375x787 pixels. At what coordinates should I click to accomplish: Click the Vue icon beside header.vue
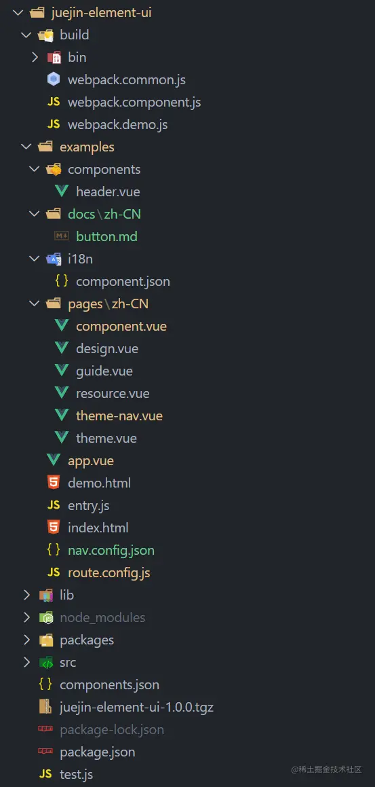61,191
